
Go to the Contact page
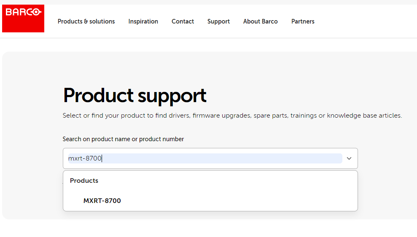click(x=183, y=21)
